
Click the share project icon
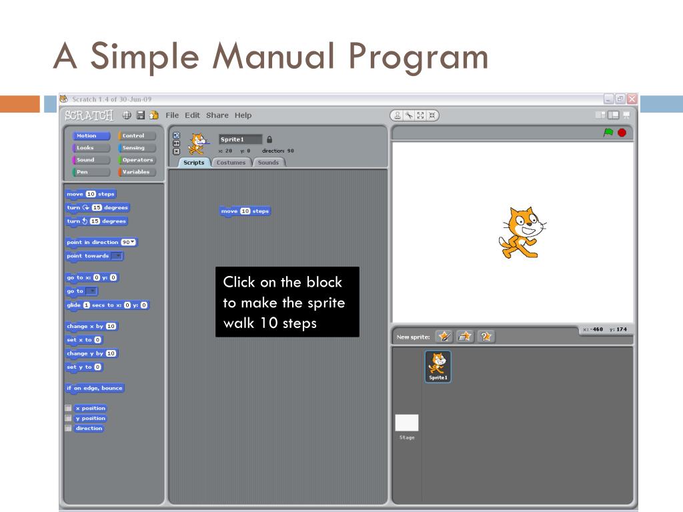pos(154,115)
